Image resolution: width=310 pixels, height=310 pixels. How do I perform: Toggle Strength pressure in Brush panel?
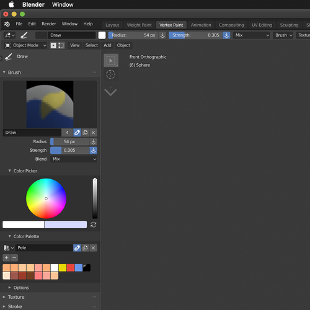(x=93, y=150)
